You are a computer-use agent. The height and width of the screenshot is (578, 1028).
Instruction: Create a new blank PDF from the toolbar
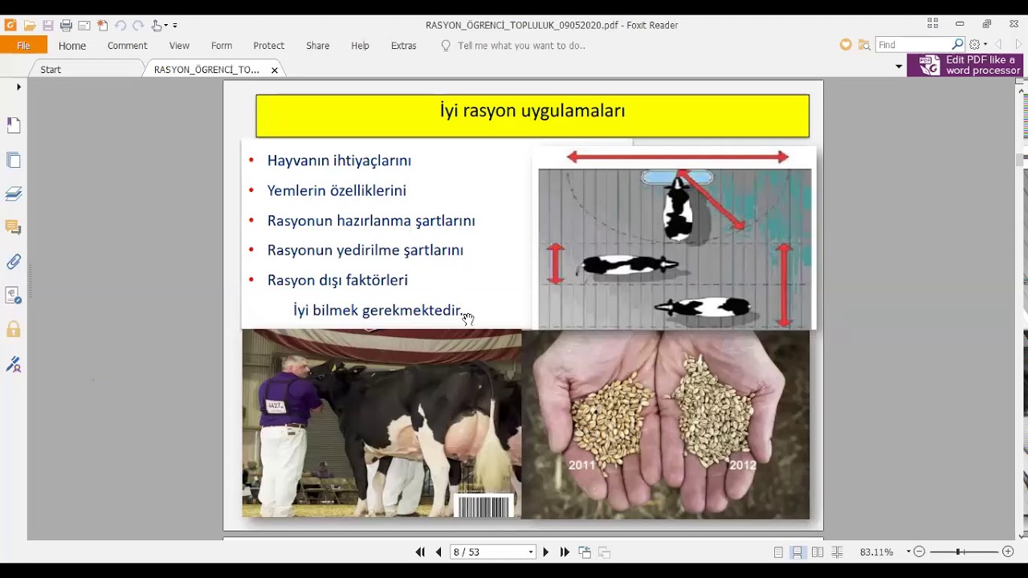pos(102,26)
